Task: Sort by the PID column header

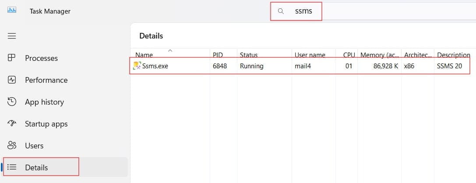Action: pos(223,55)
